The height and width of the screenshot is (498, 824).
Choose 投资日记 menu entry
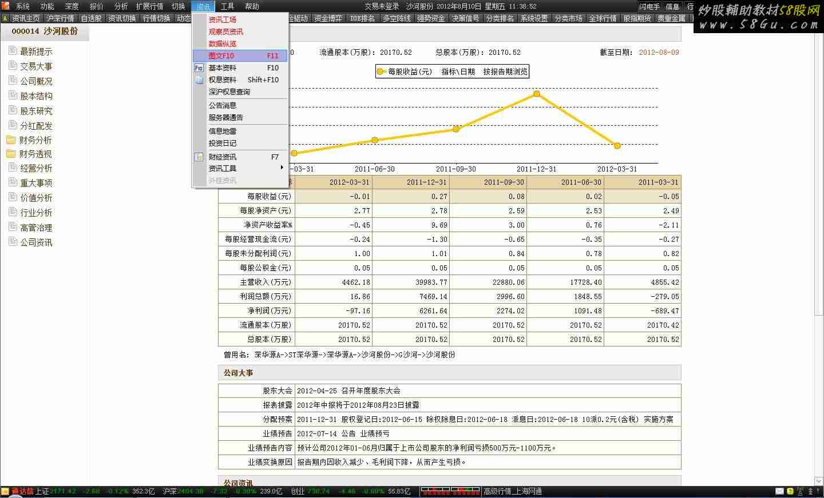click(x=240, y=143)
